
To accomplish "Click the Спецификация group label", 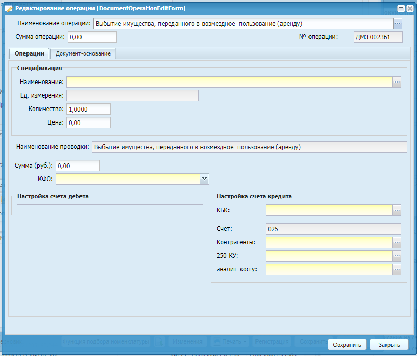I will pyautogui.click(x=39, y=68).
